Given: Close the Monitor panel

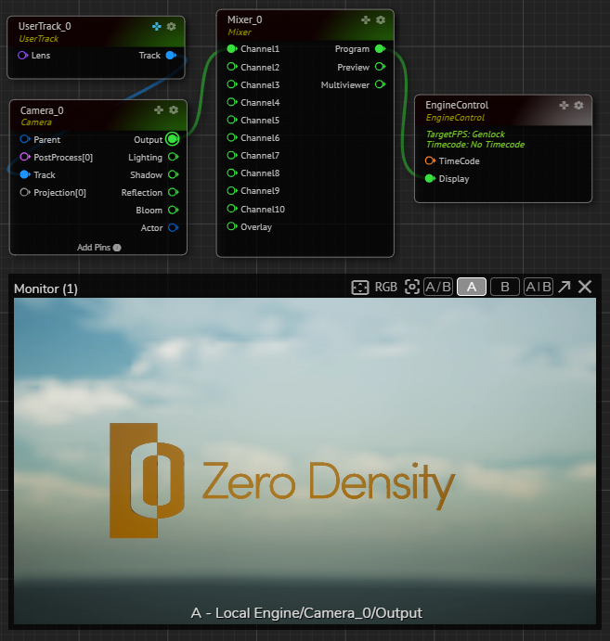Looking at the screenshot, I should 585,288.
